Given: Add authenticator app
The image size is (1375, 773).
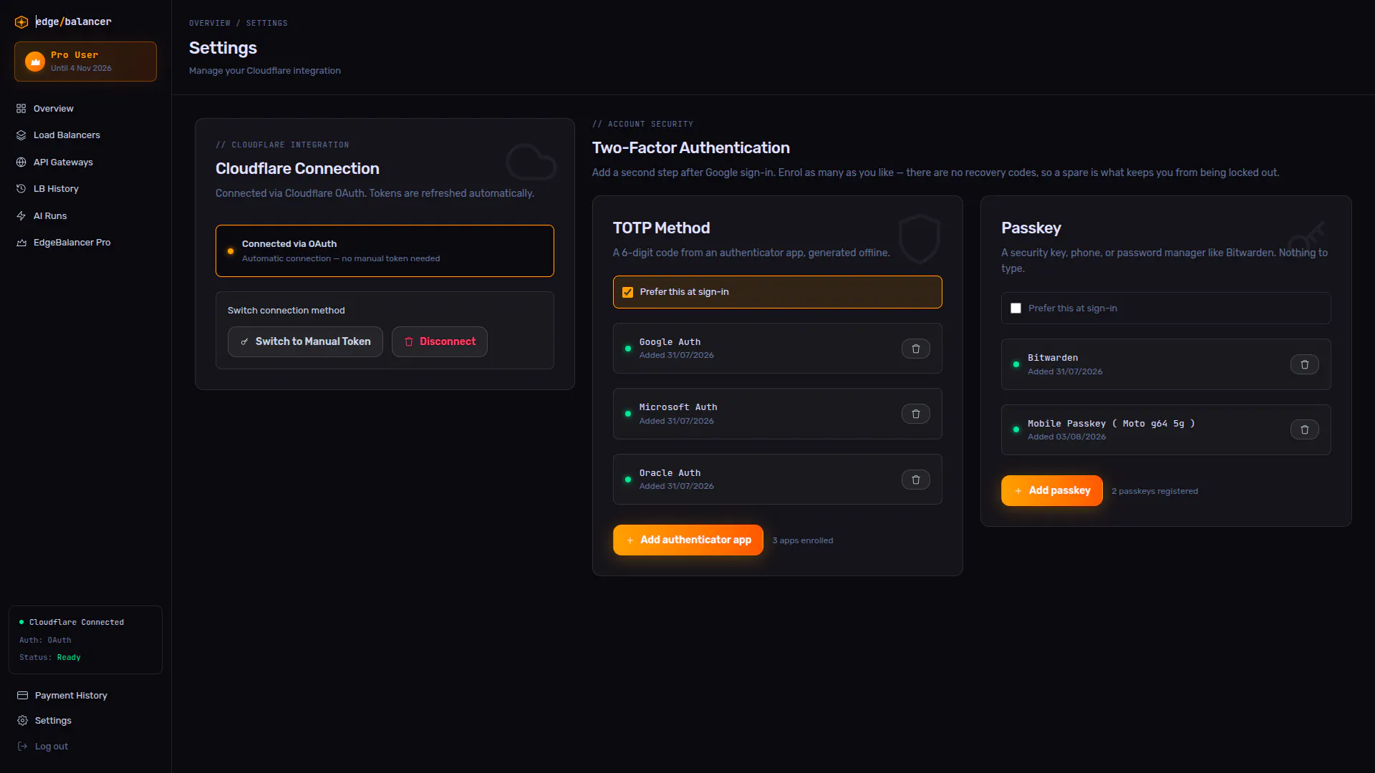Looking at the screenshot, I should point(688,540).
